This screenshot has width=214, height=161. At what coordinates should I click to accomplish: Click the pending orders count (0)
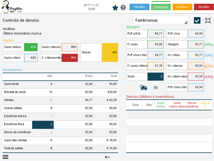pos(156,88)
